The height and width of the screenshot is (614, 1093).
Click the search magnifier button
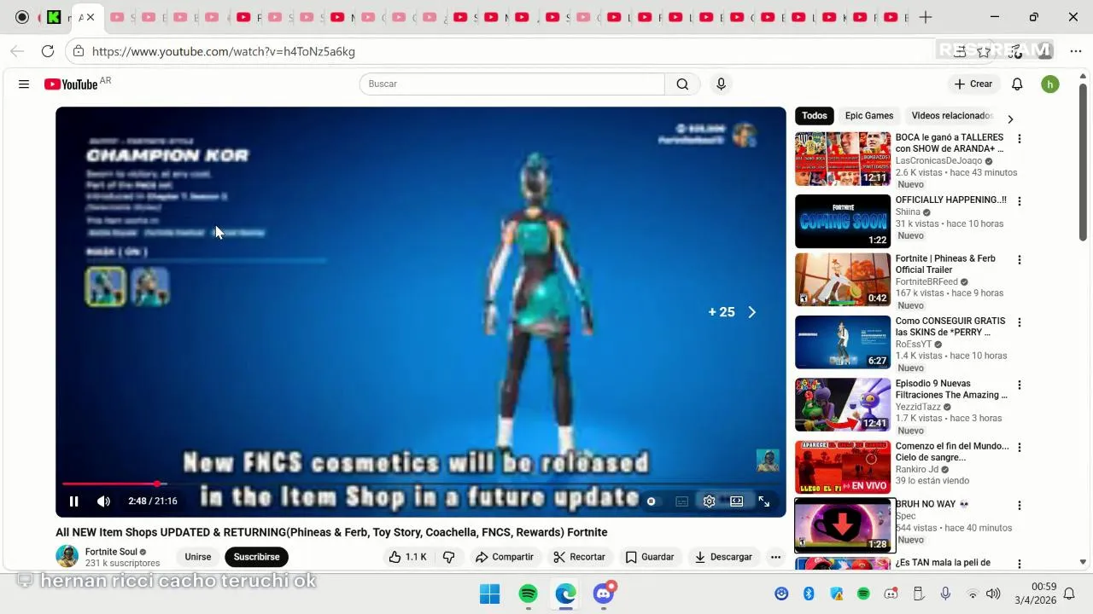tap(682, 84)
